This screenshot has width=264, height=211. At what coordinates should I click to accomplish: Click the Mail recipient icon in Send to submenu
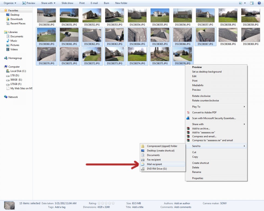pos(142,164)
